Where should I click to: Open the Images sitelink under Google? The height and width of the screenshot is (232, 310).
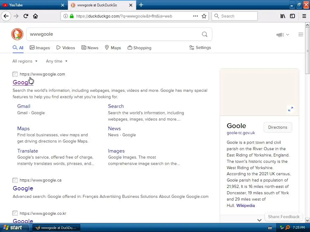point(116,151)
